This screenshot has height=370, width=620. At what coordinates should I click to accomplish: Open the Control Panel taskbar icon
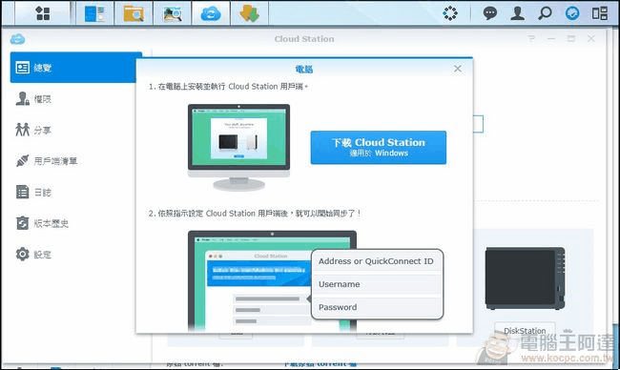click(x=94, y=13)
